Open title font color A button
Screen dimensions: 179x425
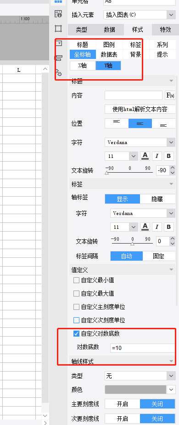(145, 156)
